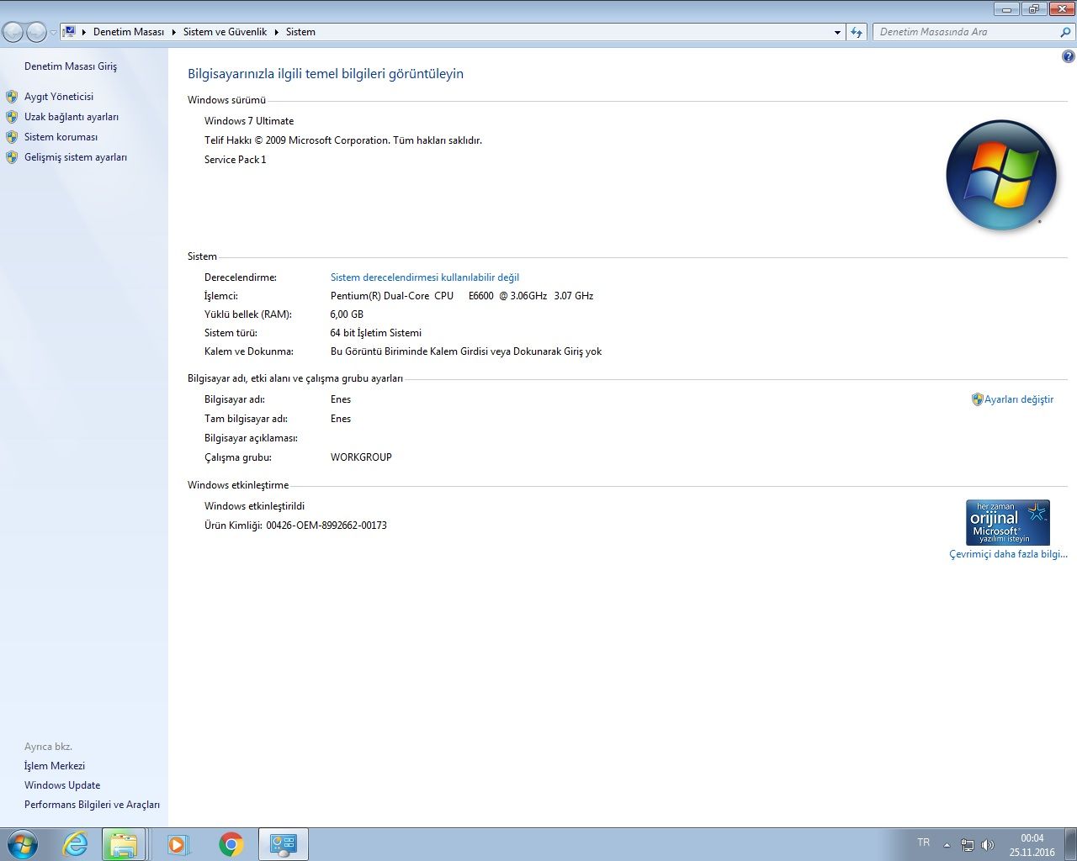Launch Internet Explorer from the taskbar
The width and height of the screenshot is (1077, 861).
pos(76,844)
